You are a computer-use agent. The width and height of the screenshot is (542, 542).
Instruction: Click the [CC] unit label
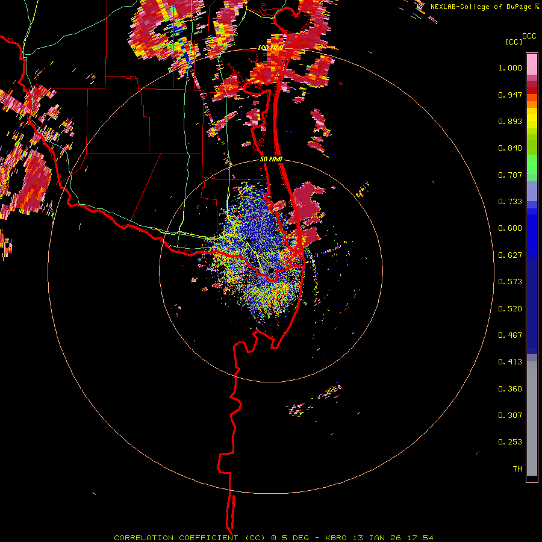pos(514,42)
